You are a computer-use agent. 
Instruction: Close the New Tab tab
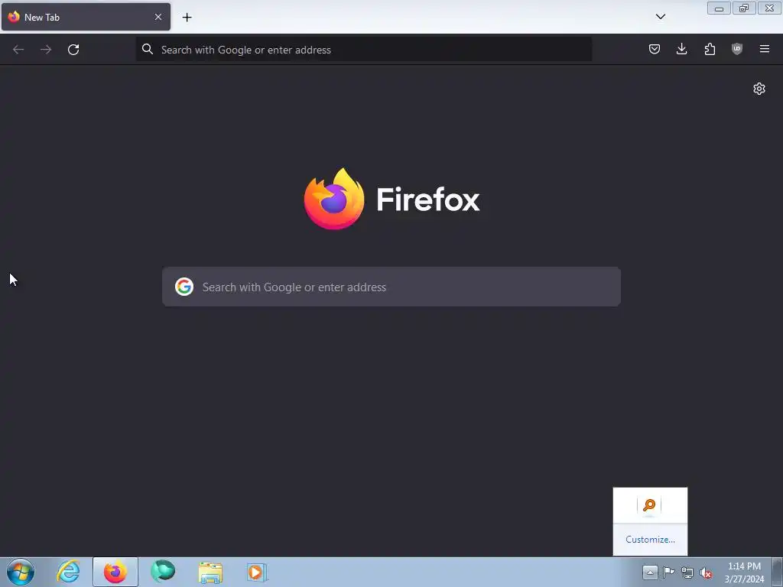(x=158, y=17)
